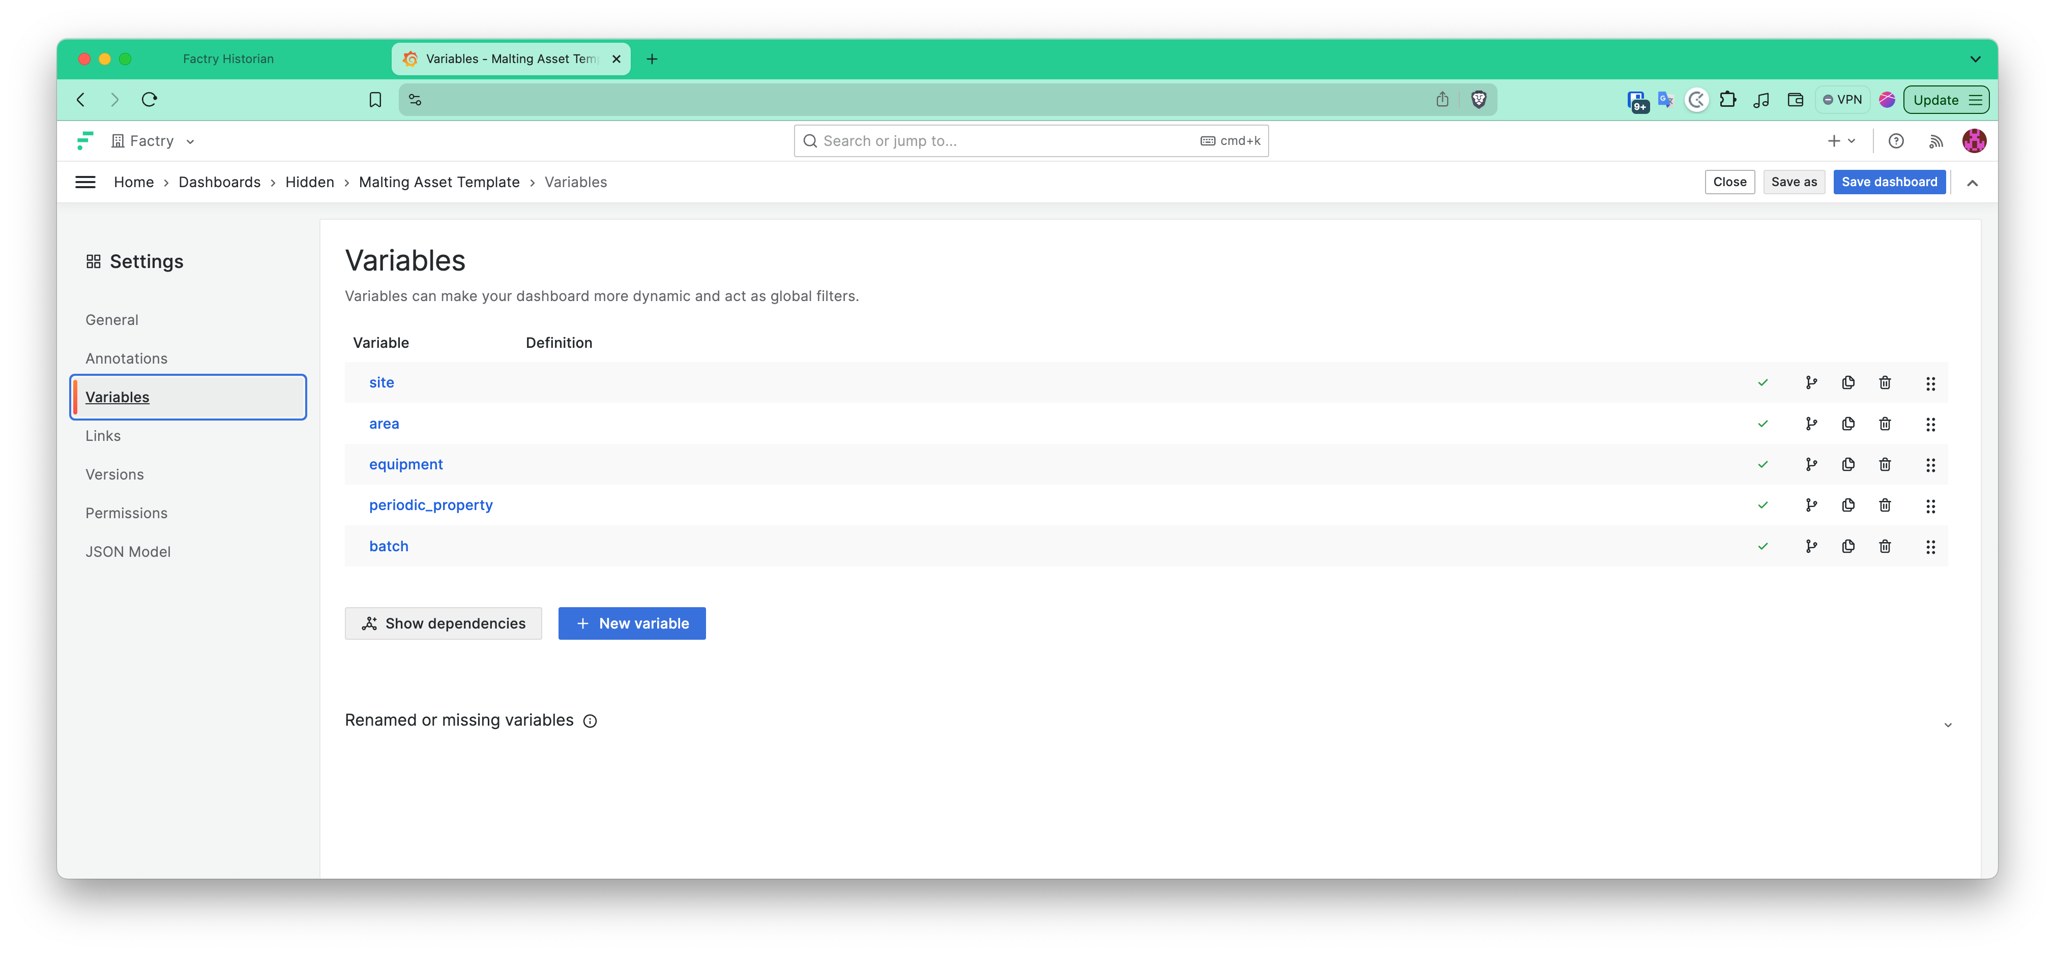The height and width of the screenshot is (954, 2055).
Task: Open the equipment variable link
Action: 405,465
